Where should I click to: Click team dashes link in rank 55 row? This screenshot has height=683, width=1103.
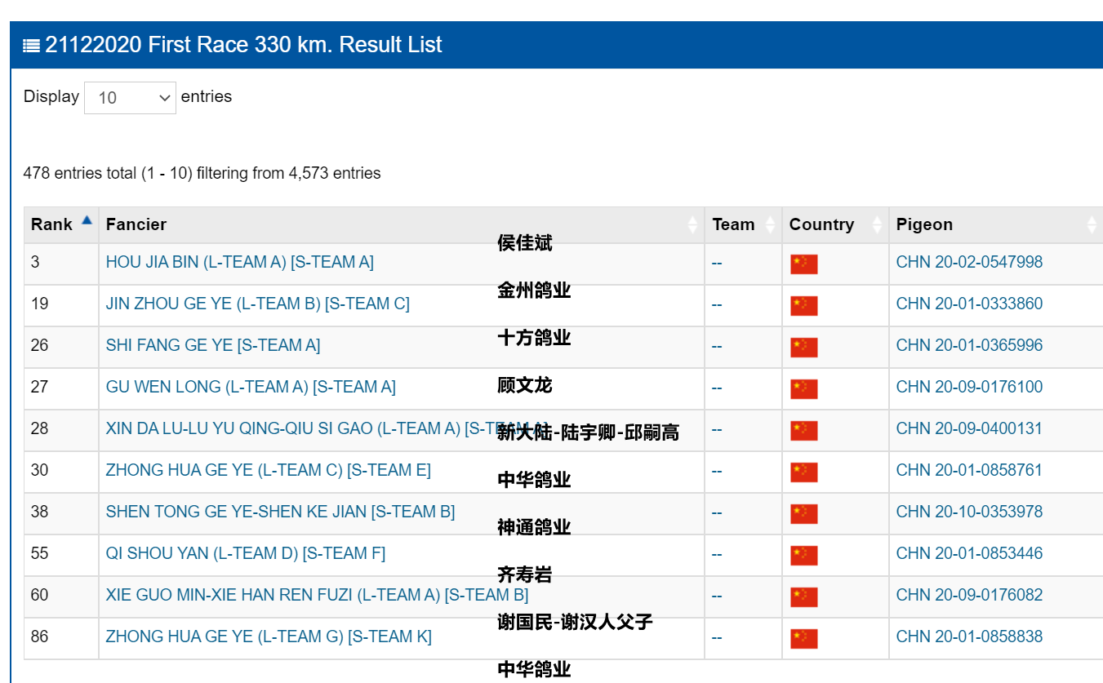(717, 554)
